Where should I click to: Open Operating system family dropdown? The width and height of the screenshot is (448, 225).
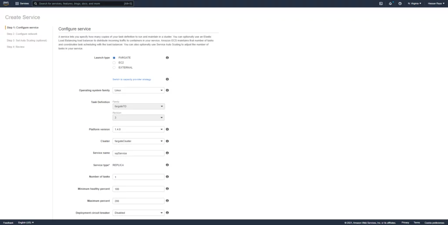tap(138, 90)
